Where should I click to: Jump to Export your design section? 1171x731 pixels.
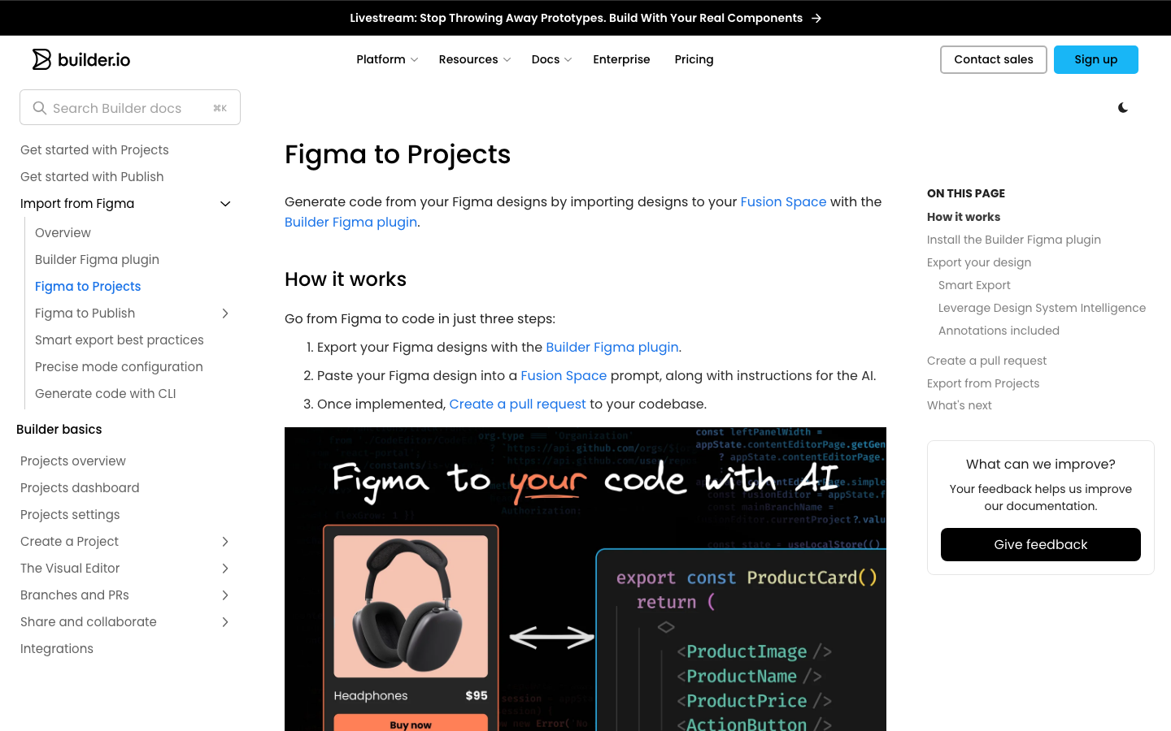pyautogui.click(x=979, y=262)
